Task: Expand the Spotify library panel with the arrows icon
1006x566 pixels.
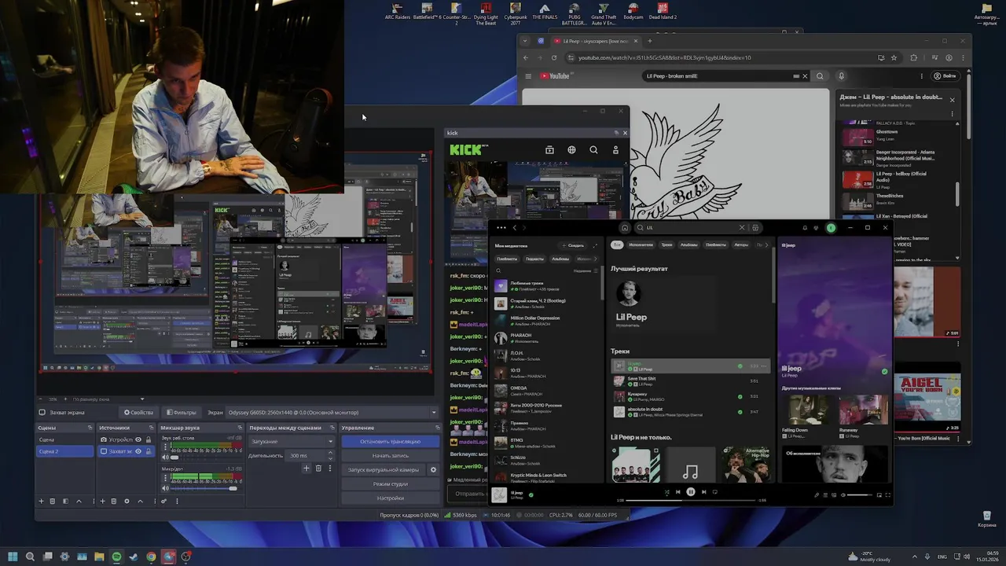Action: click(595, 245)
